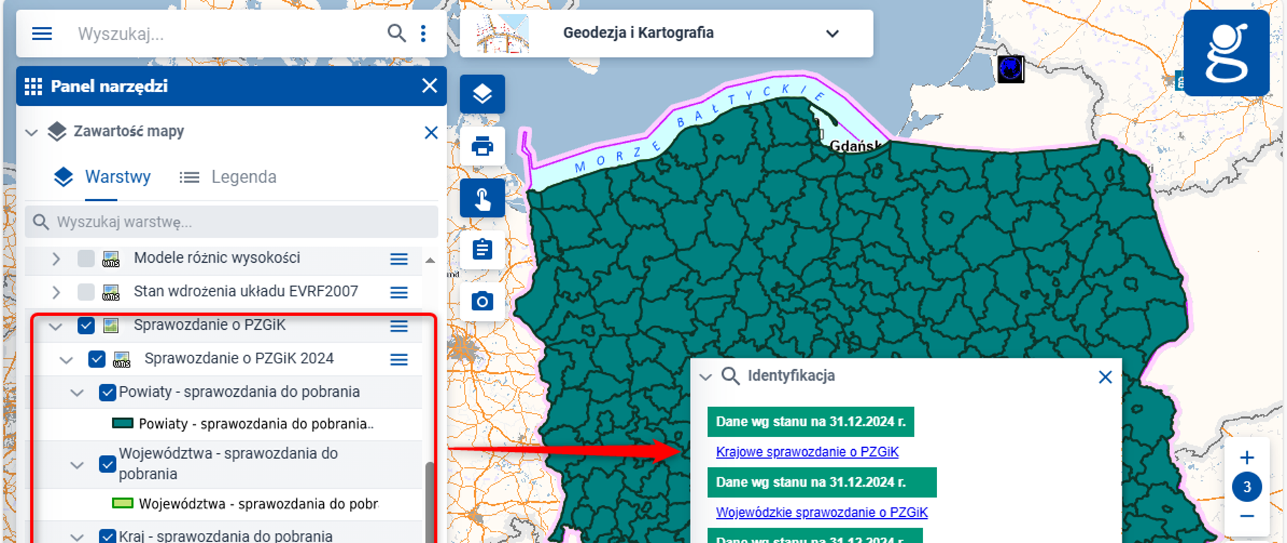Screen dimensions: 1287x543
Task: Click the Modele różnic wysokości wms icon
Action: tap(111, 259)
